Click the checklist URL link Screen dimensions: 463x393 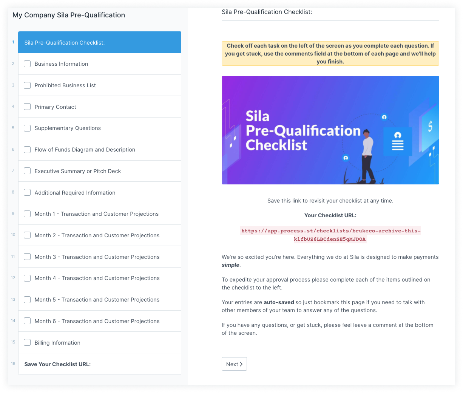330,235
